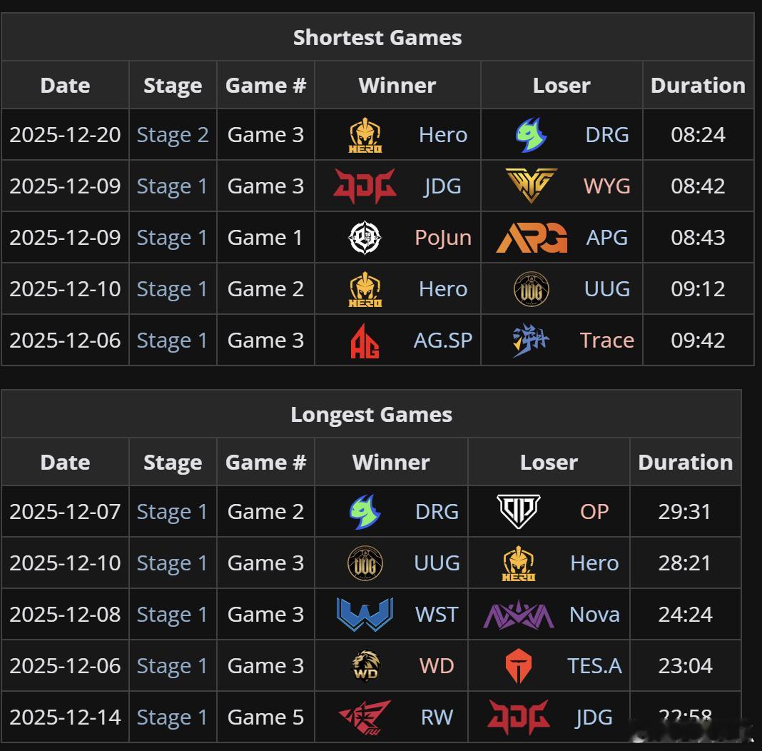Click the WD lion logo
The image size is (762, 751).
tap(365, 666)
